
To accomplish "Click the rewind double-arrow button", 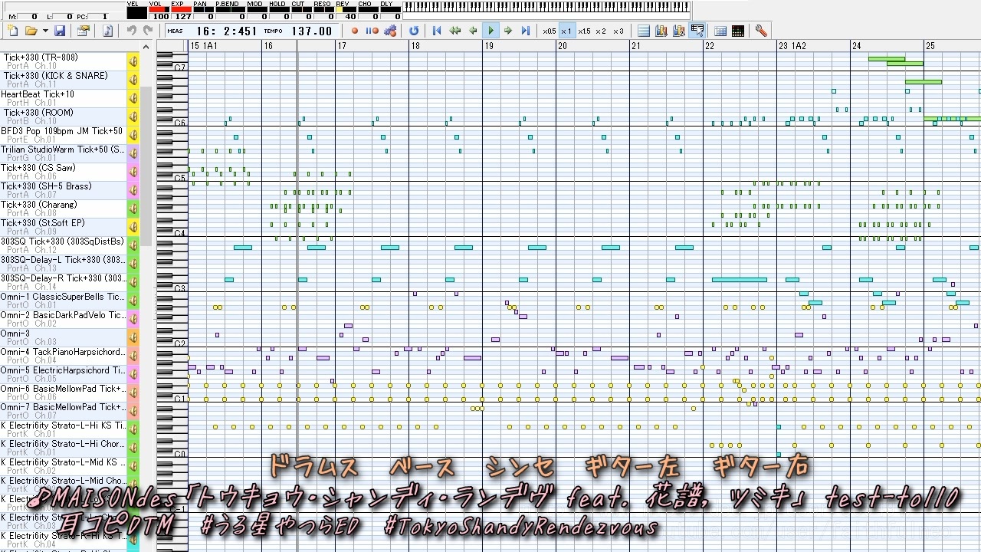I will [455, 31].
